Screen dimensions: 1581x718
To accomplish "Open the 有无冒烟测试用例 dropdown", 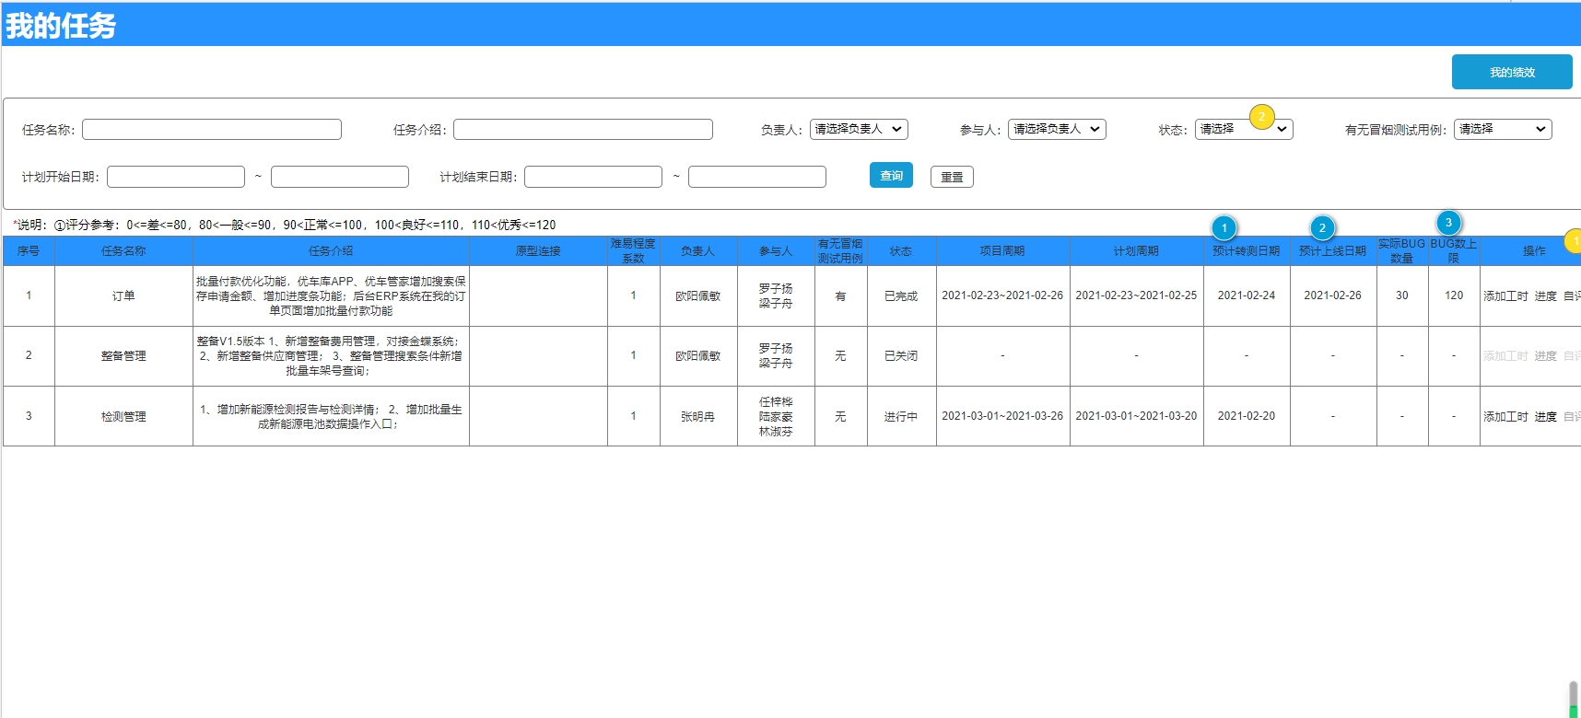I will (1503, 129).
